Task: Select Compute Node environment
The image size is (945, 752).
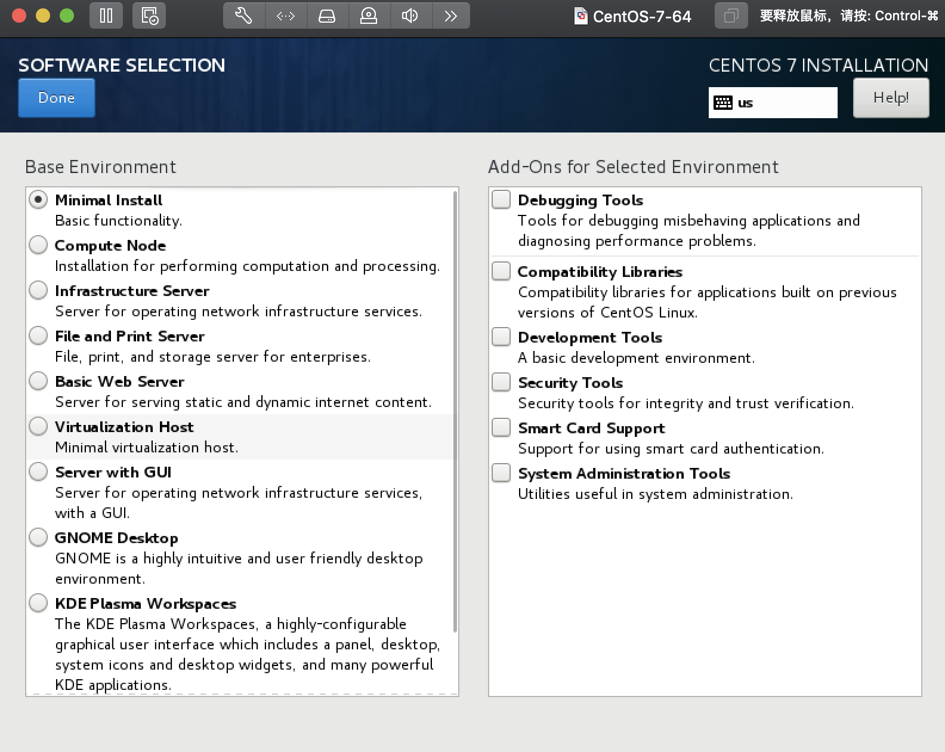Action: click(x=38, y=245)
